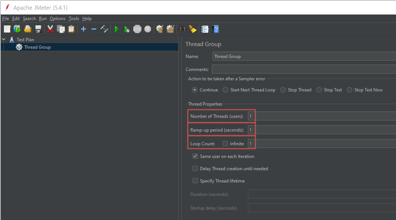
Task: Open Search with binoculars icon
Action: (x=183, y=29)
